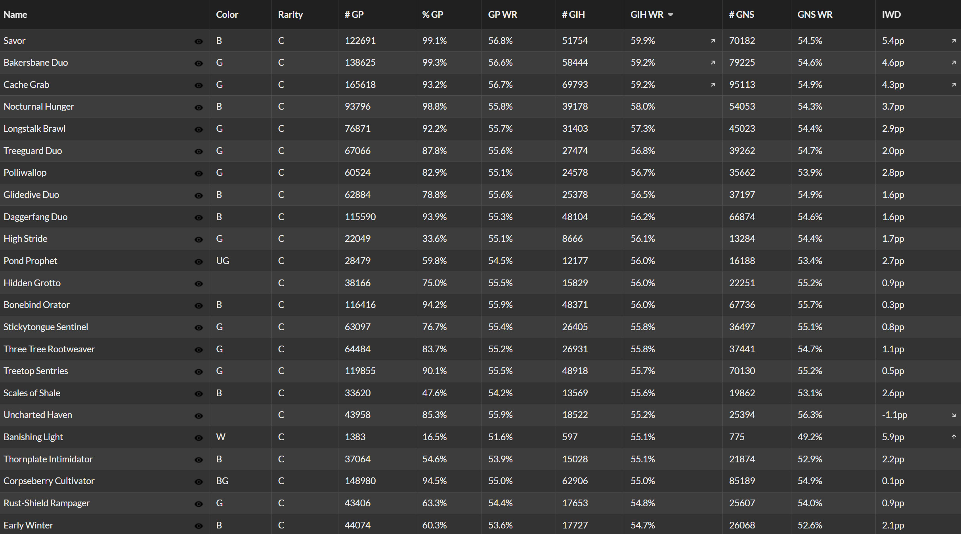Open the Nocturnal Hunger card name
This screenshot has width=961, height=534.
coord(39,106)
